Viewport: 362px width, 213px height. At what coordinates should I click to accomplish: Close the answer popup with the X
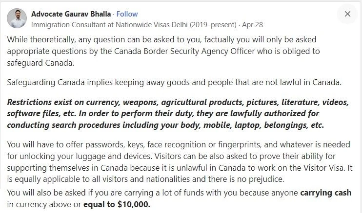coord(347,14)
